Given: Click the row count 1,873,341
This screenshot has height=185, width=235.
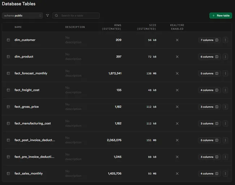Looking at the screenshot, I should point(115,73).
